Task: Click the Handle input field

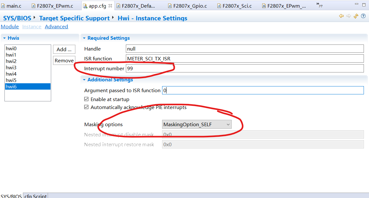Action: 245,49
